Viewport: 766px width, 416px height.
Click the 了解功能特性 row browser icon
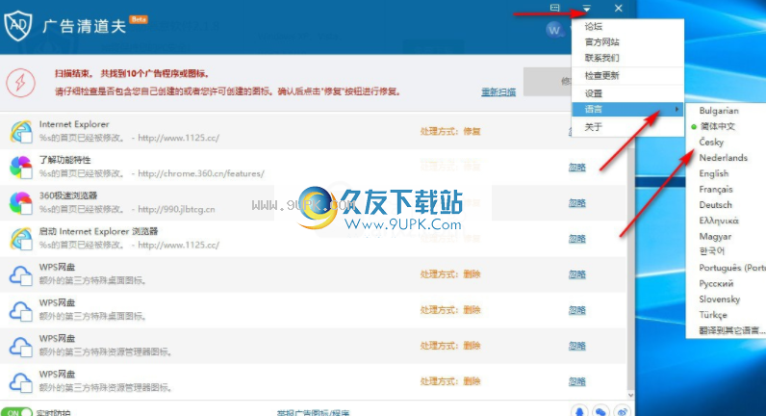[x=21, y=168]
